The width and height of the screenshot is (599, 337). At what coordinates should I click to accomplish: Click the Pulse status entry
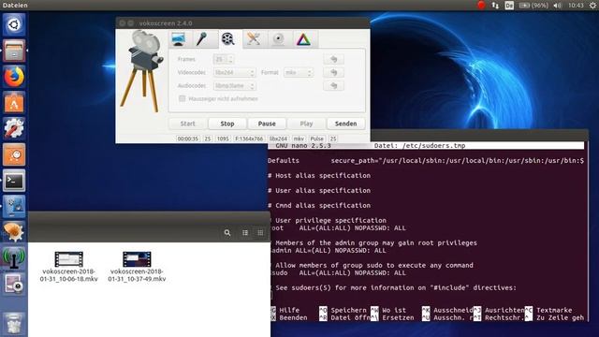point(316,139)
